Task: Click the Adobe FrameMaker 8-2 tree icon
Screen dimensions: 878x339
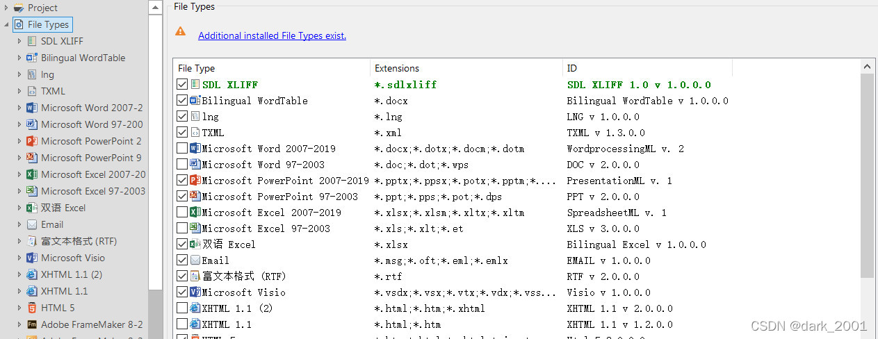Action: [31, 324]
